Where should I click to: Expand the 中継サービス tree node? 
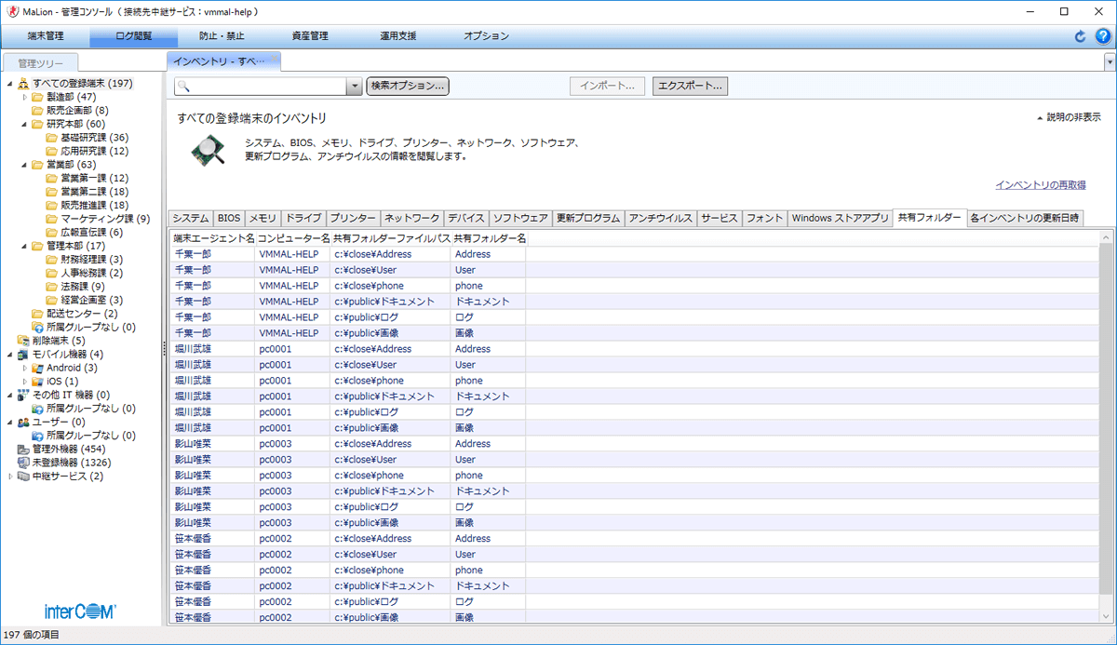click(x=11, y=477)
